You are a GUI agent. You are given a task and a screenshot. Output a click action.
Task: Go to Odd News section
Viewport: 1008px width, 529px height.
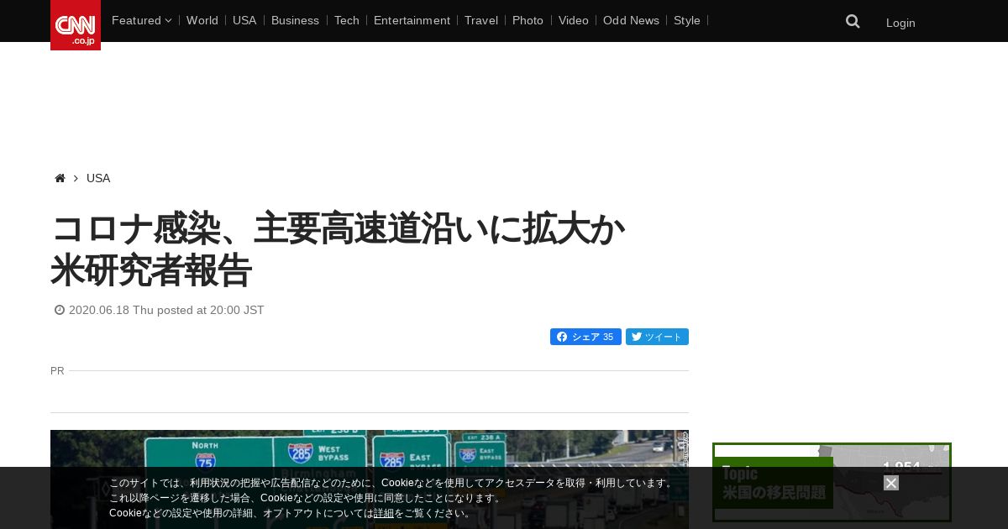point(631,20)
